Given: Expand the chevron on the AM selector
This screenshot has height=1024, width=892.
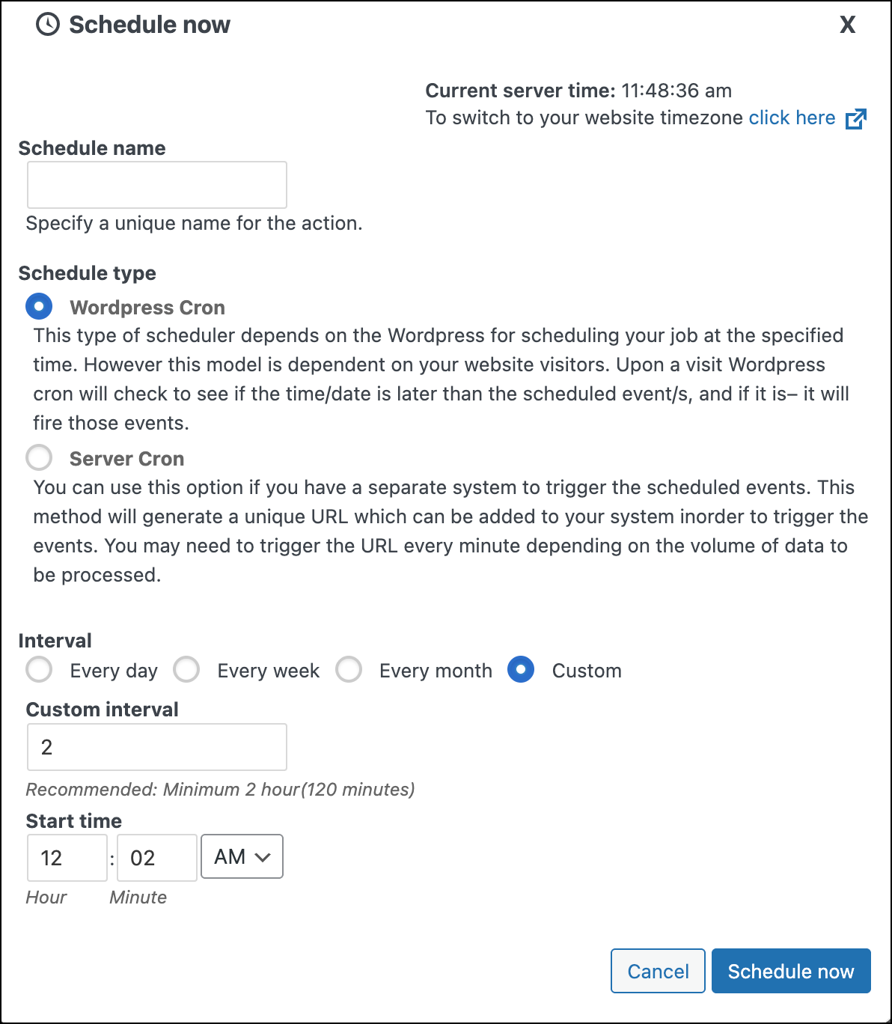Looking at the screenshot, I should pos(262,856).
